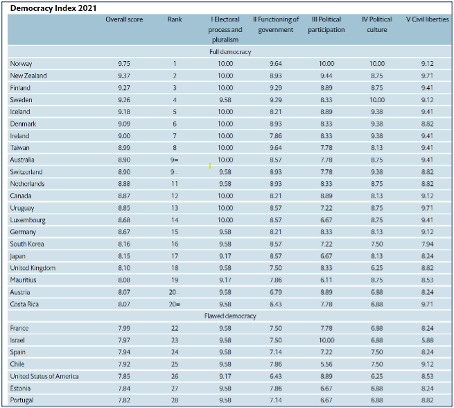This screenshot has height=408, width=454.
Task: Select the Taiwan row label
Action: 19,148
